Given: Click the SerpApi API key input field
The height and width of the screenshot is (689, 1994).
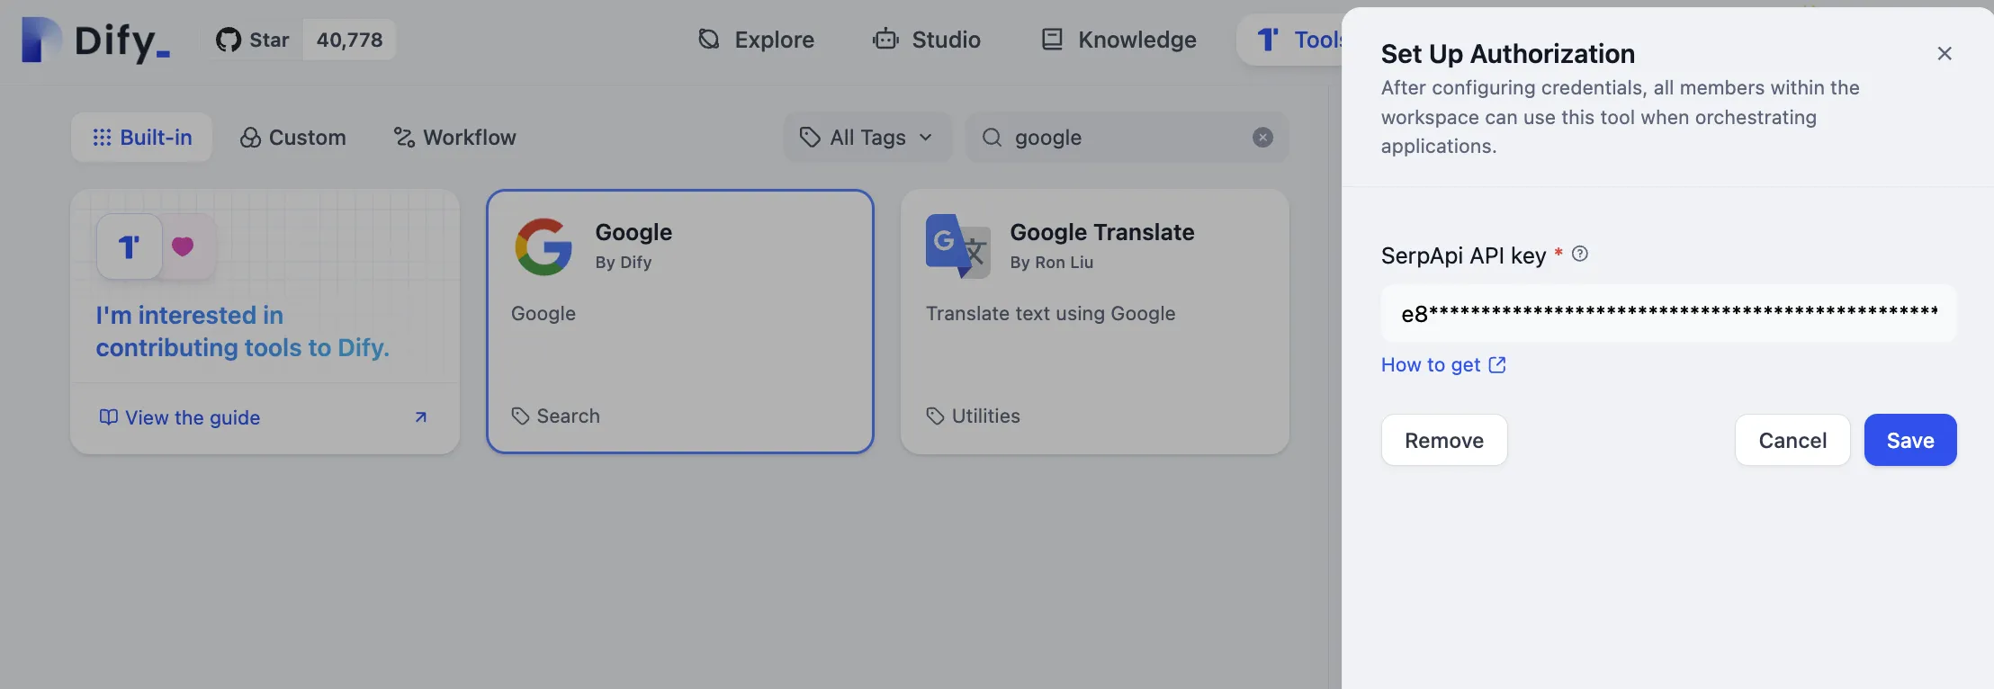Looking at the screenshot, I should coord(1668,314).
